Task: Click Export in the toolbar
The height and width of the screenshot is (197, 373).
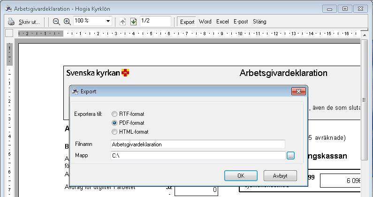Action: (187, 22)
